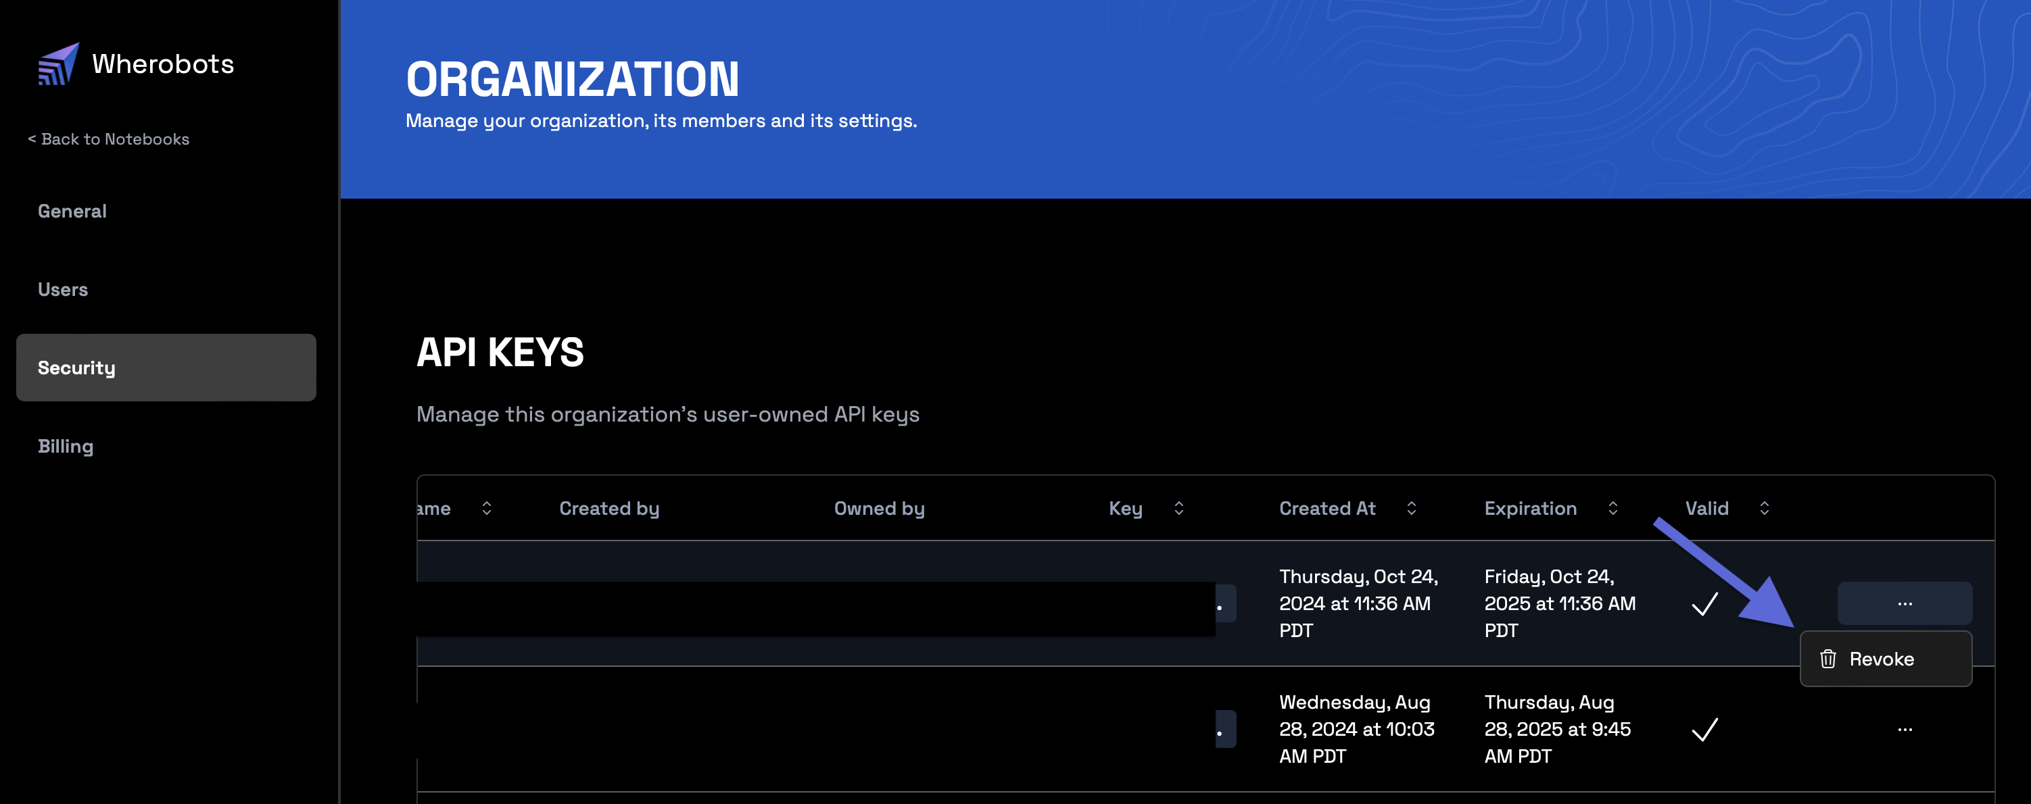Click the Wherobots brand name
This screenshot has width=2031, height=804.
tap(162, 64)
